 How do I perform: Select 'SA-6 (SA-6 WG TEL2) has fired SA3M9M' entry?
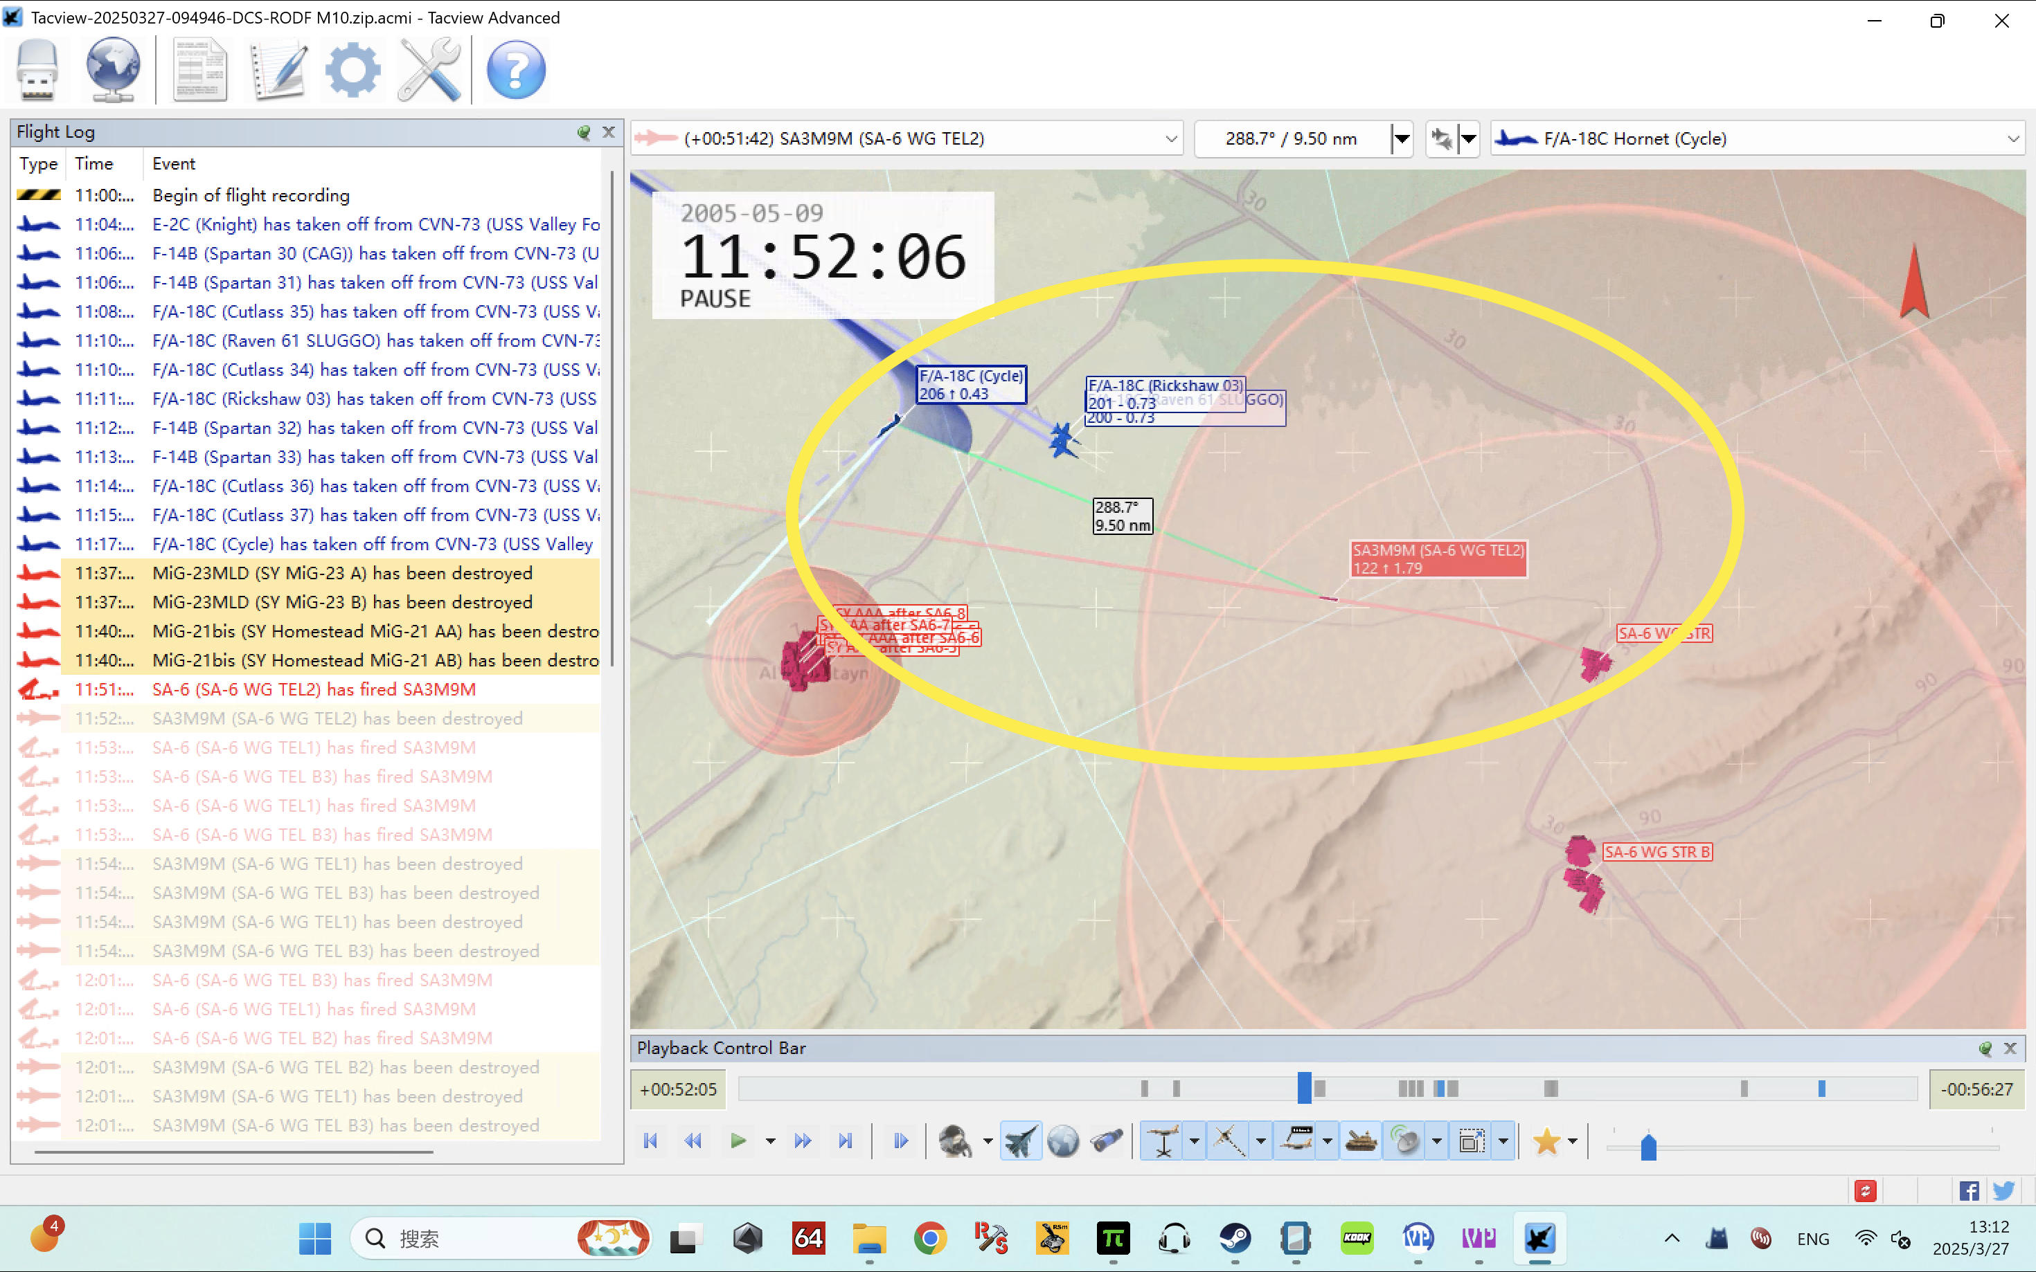pyautogui.click(x=307, y=689)
